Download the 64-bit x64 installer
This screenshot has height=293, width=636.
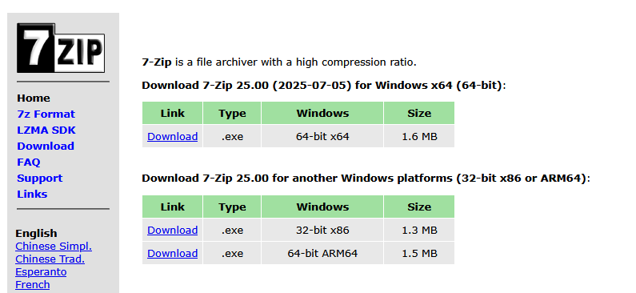(x=172, y=136)
